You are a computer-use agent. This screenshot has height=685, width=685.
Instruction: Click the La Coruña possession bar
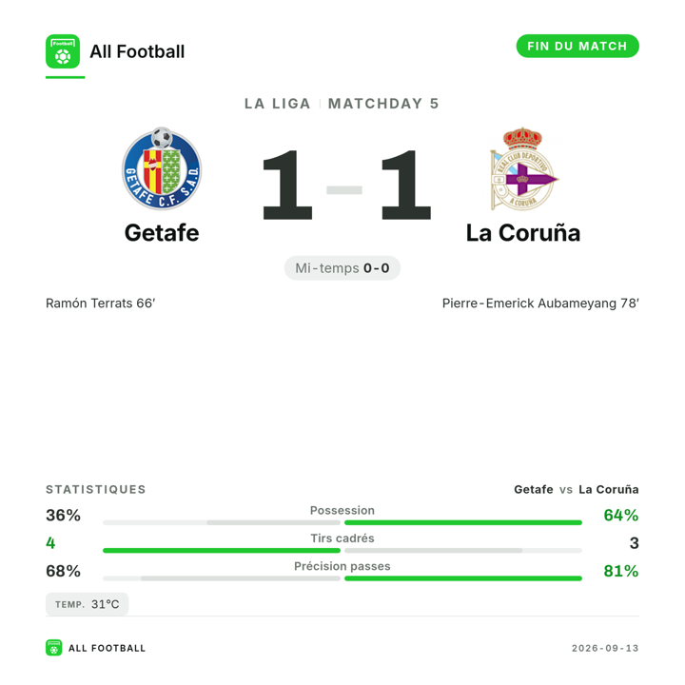pos(463,522)
